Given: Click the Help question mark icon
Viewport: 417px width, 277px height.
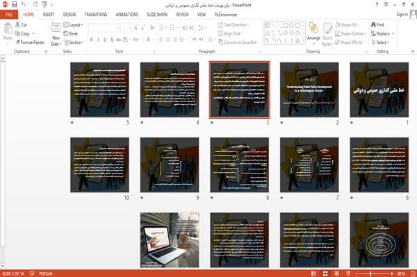Looking at the screenshot, I should coord(377,5).
